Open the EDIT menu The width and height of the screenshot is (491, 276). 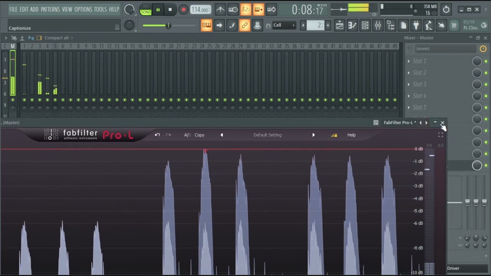click(24, 9)
